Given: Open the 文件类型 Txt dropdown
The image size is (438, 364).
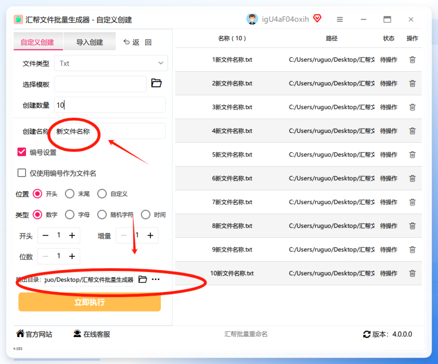Looking at the screenshot, I should click(111, 63).
